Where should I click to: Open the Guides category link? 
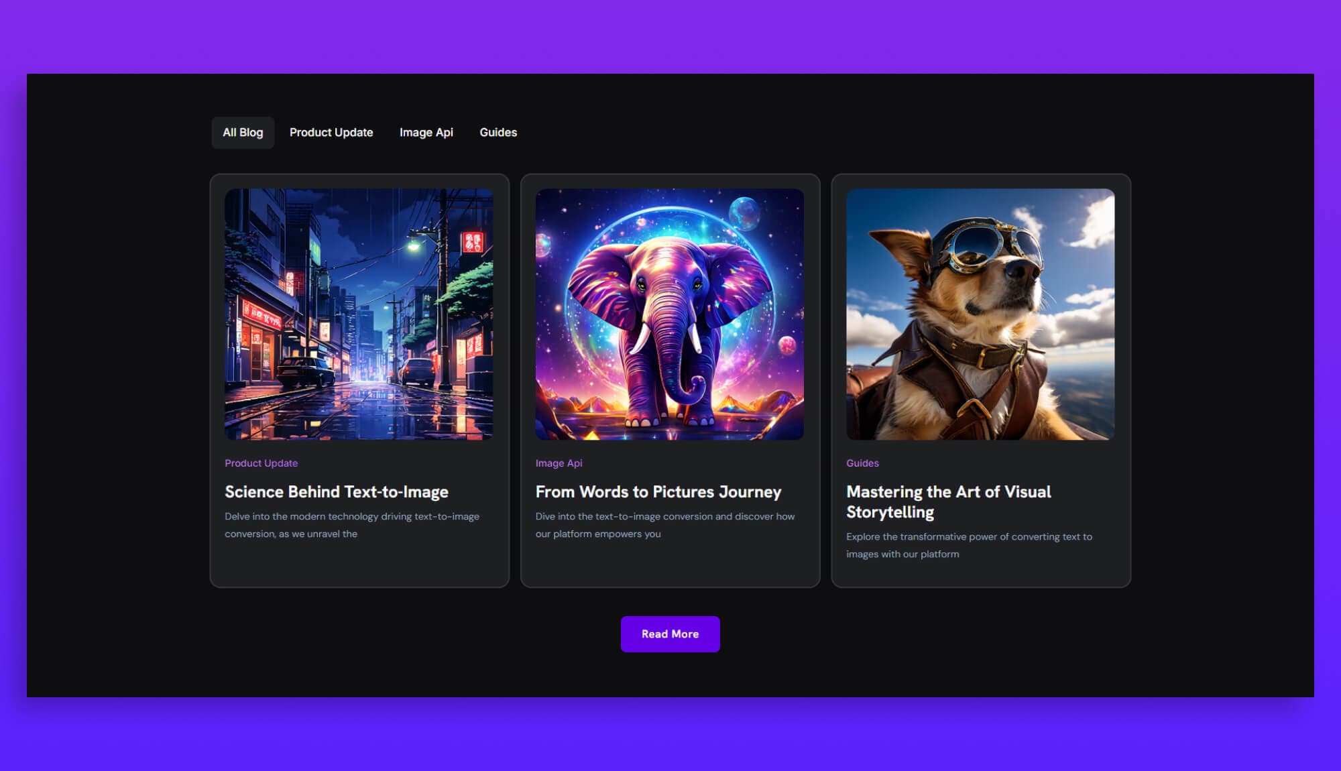click(862, 463)
